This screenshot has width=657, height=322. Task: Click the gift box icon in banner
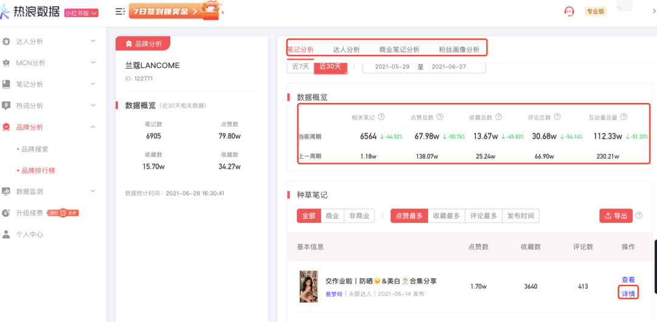click(210, 11)
